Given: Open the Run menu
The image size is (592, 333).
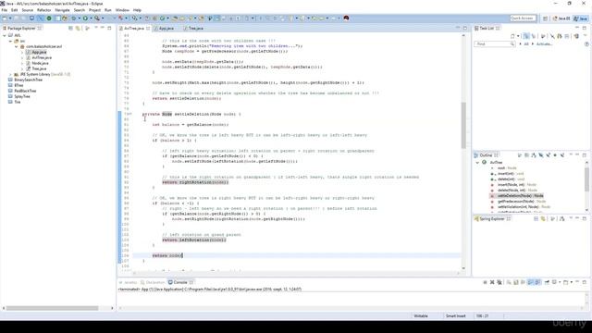Looking at the screenshot, I should pos(108,10).
